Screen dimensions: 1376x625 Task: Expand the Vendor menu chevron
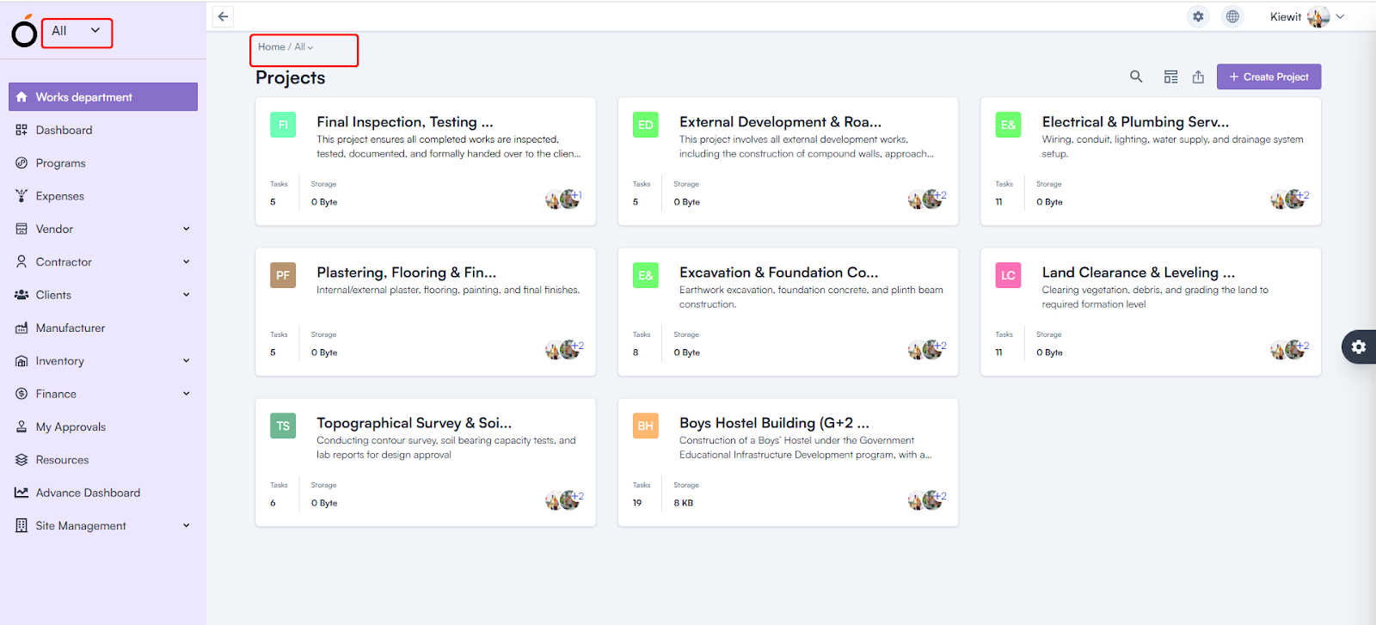(186, 229)
